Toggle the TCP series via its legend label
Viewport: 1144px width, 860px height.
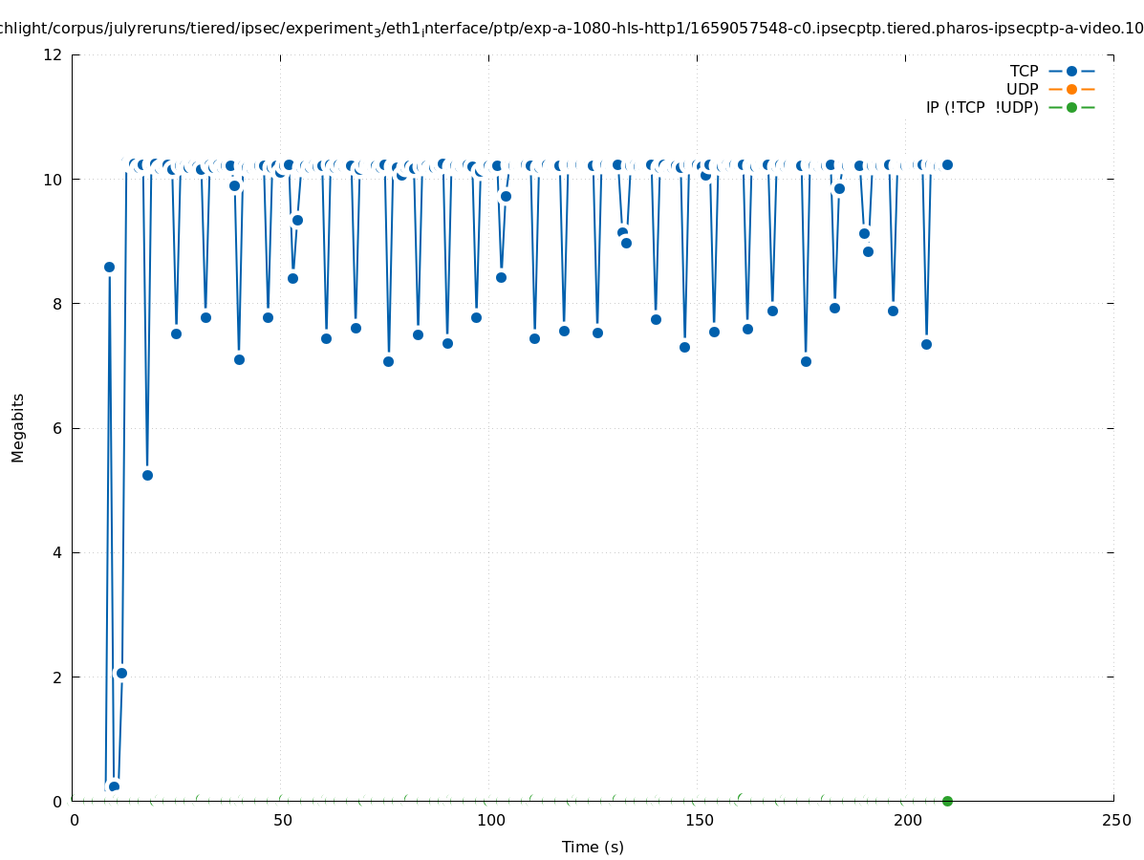click(x=1024, y=71)
